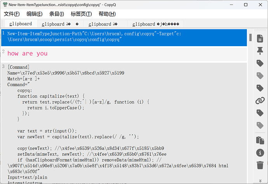Click the tag icon directly above the link icon
268x184 pixels.
point(260,88)
